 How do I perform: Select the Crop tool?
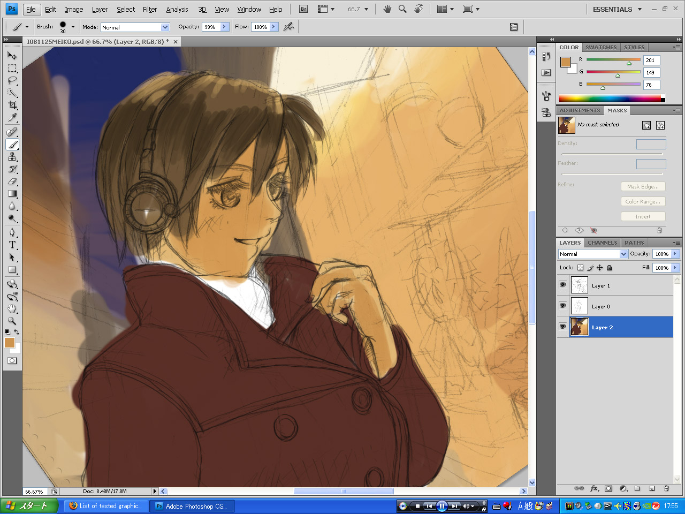[x=12, y=105]
